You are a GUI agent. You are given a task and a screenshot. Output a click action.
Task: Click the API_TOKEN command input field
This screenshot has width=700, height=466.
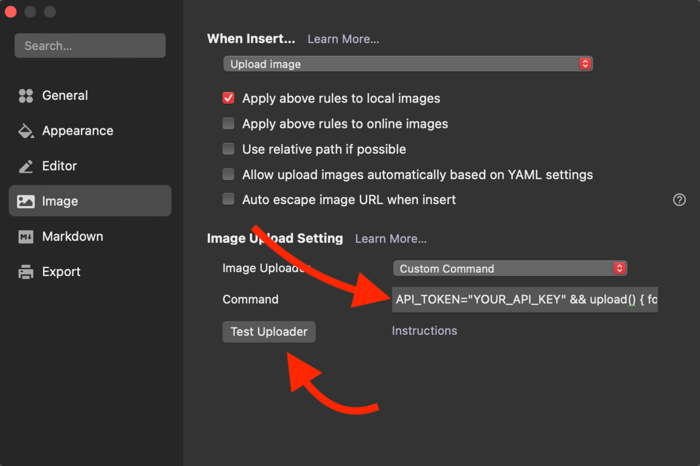pyautogui.click(x=524, y=299)
